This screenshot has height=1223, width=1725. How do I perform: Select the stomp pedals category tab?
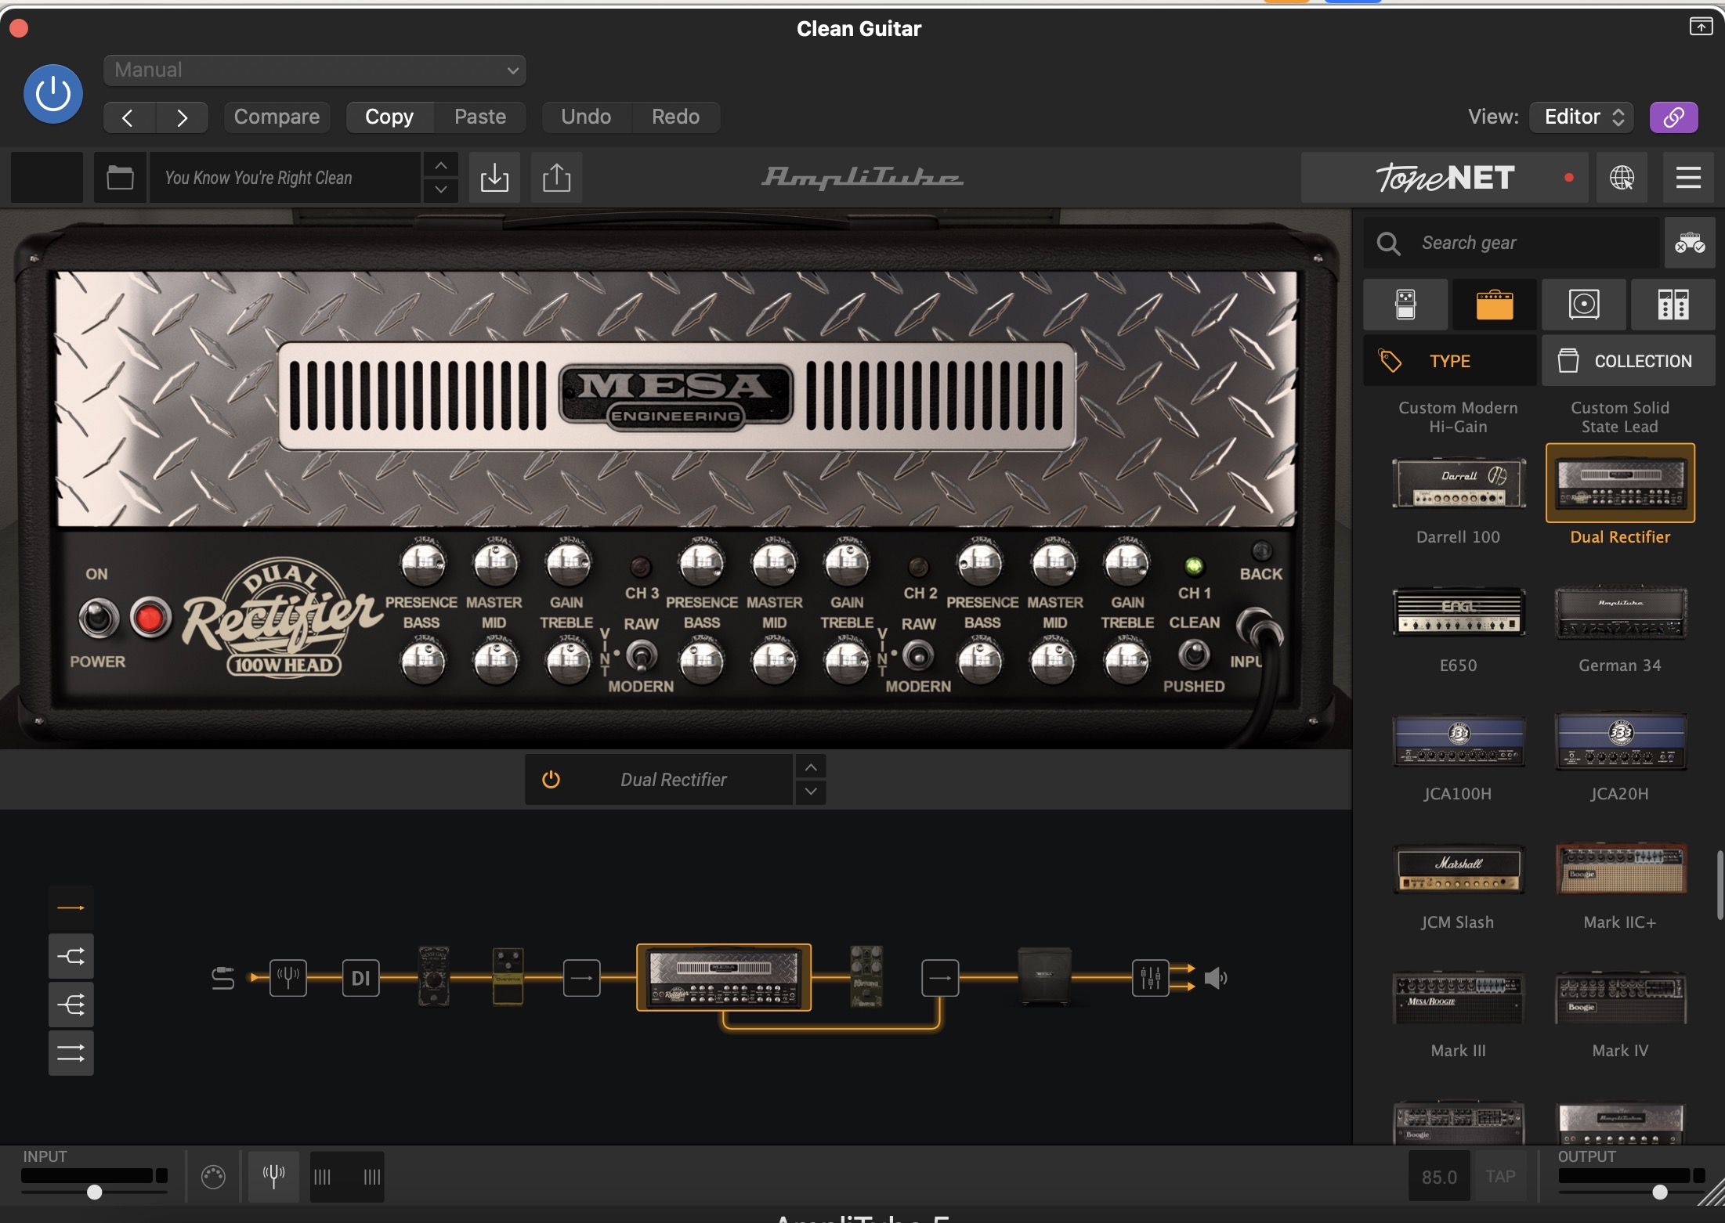pos(1405,305)
